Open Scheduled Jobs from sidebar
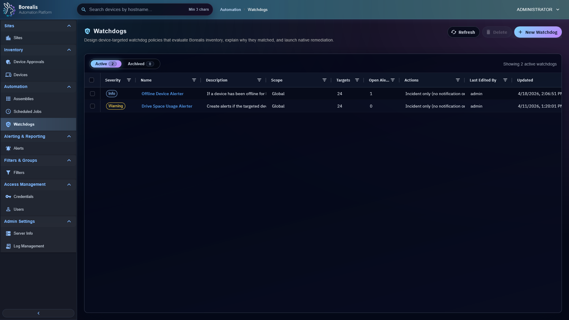 point(38,111)
